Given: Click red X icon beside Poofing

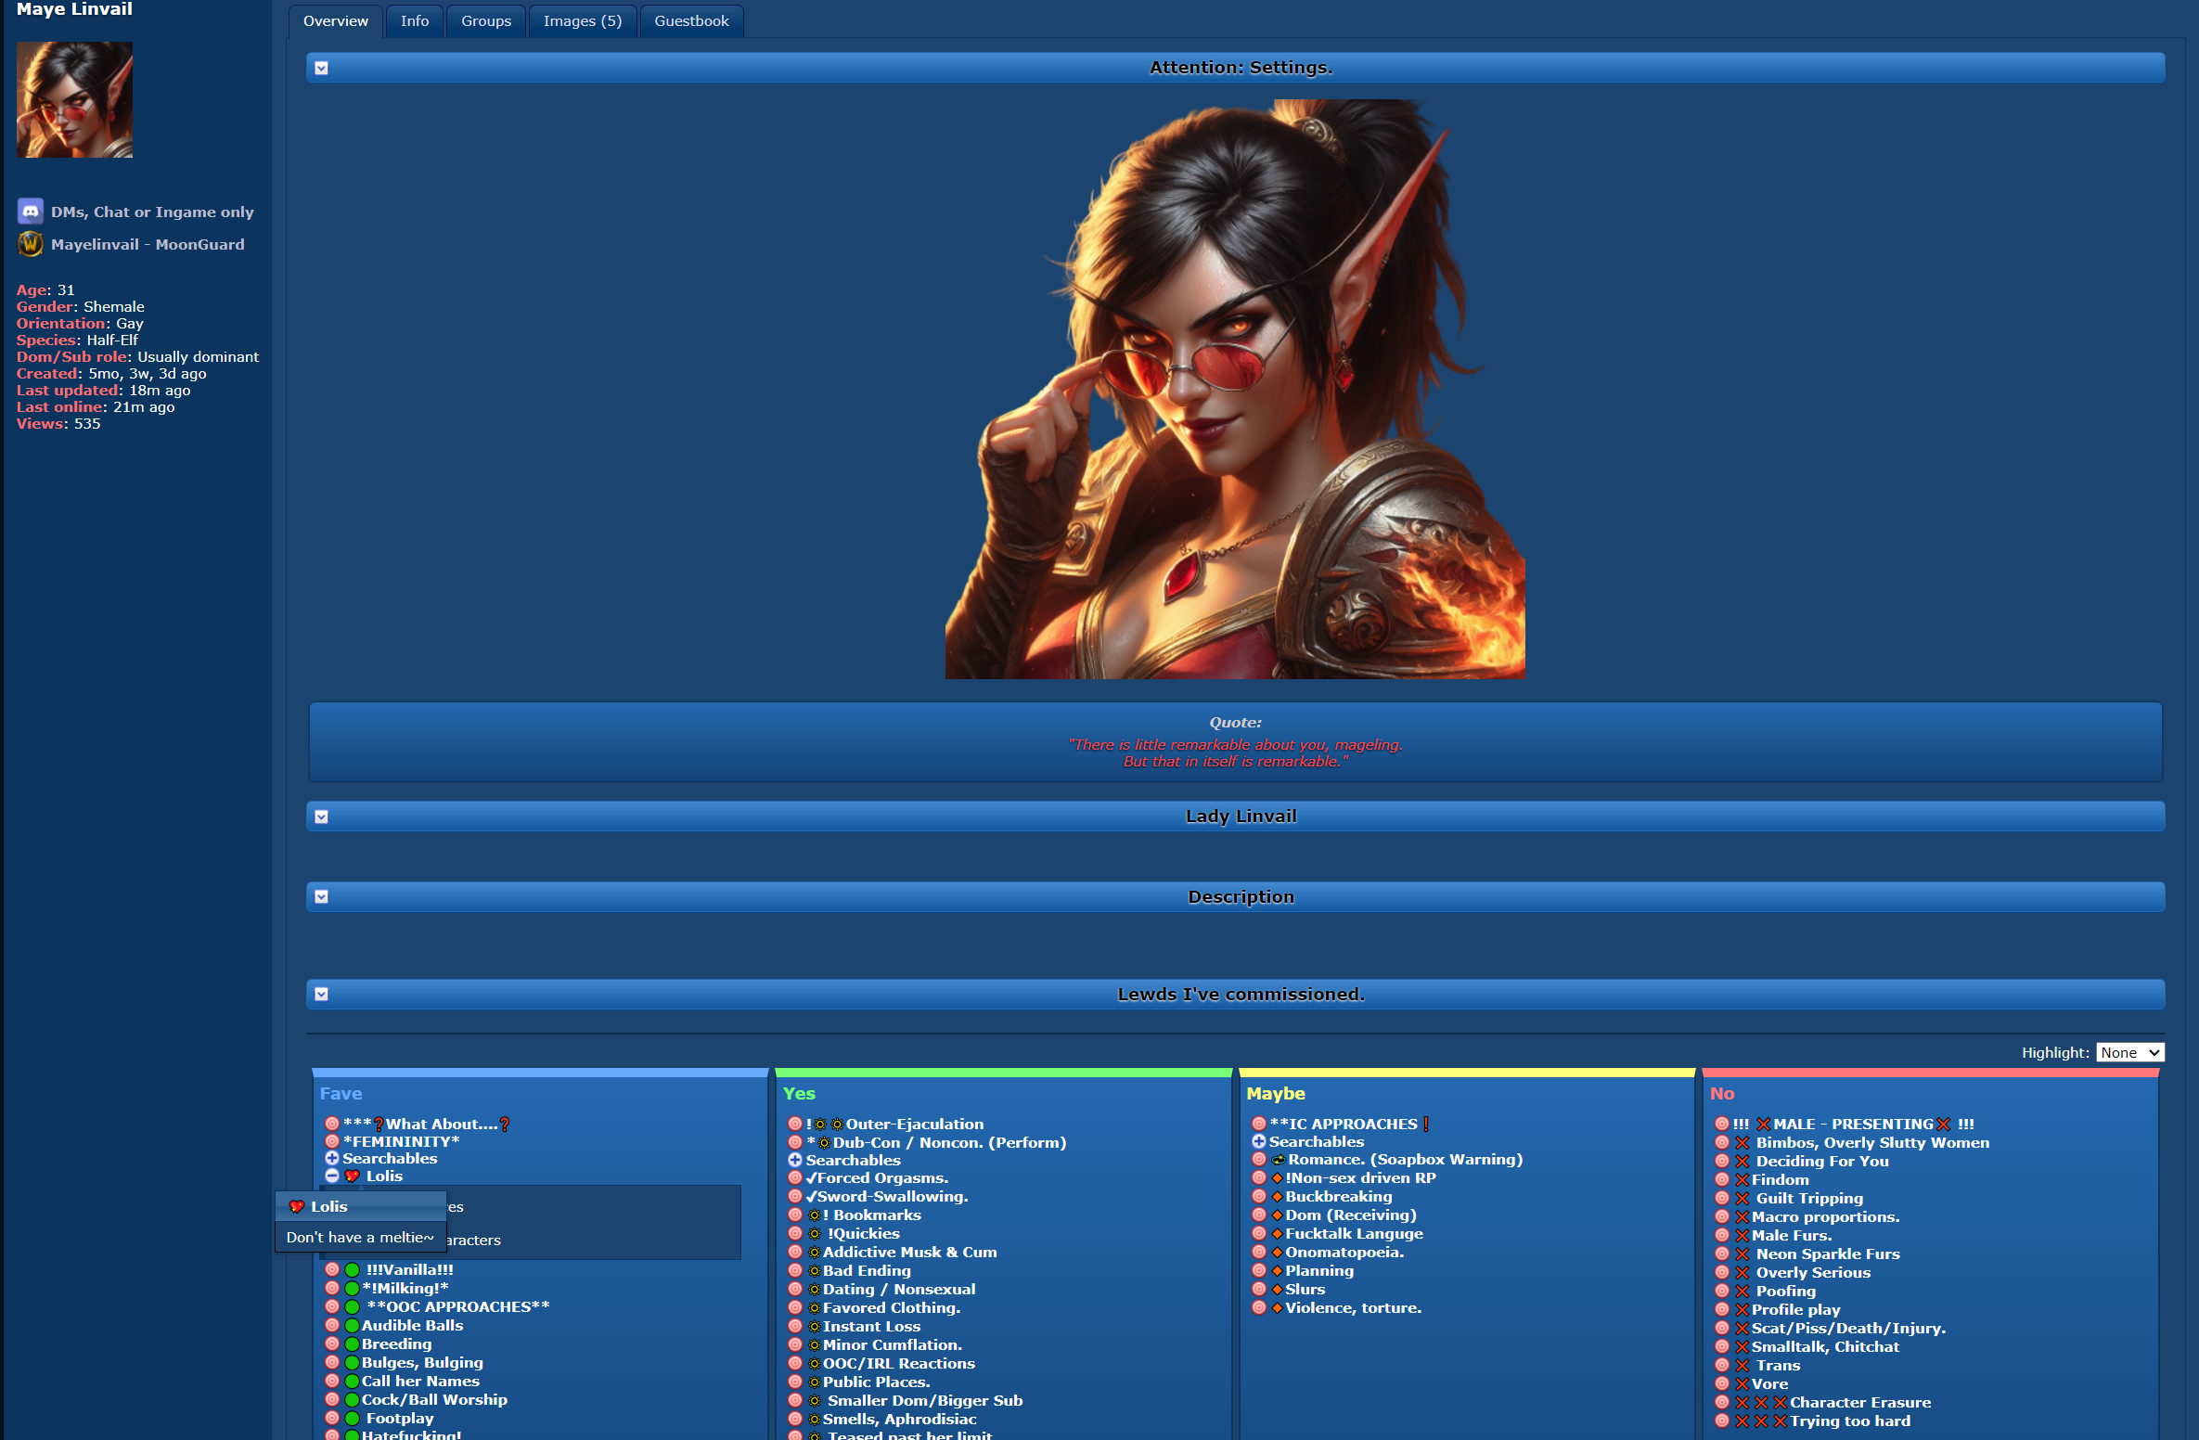Looking at the screenshot, I should pyautogui.click(x=1742, y=1291).
